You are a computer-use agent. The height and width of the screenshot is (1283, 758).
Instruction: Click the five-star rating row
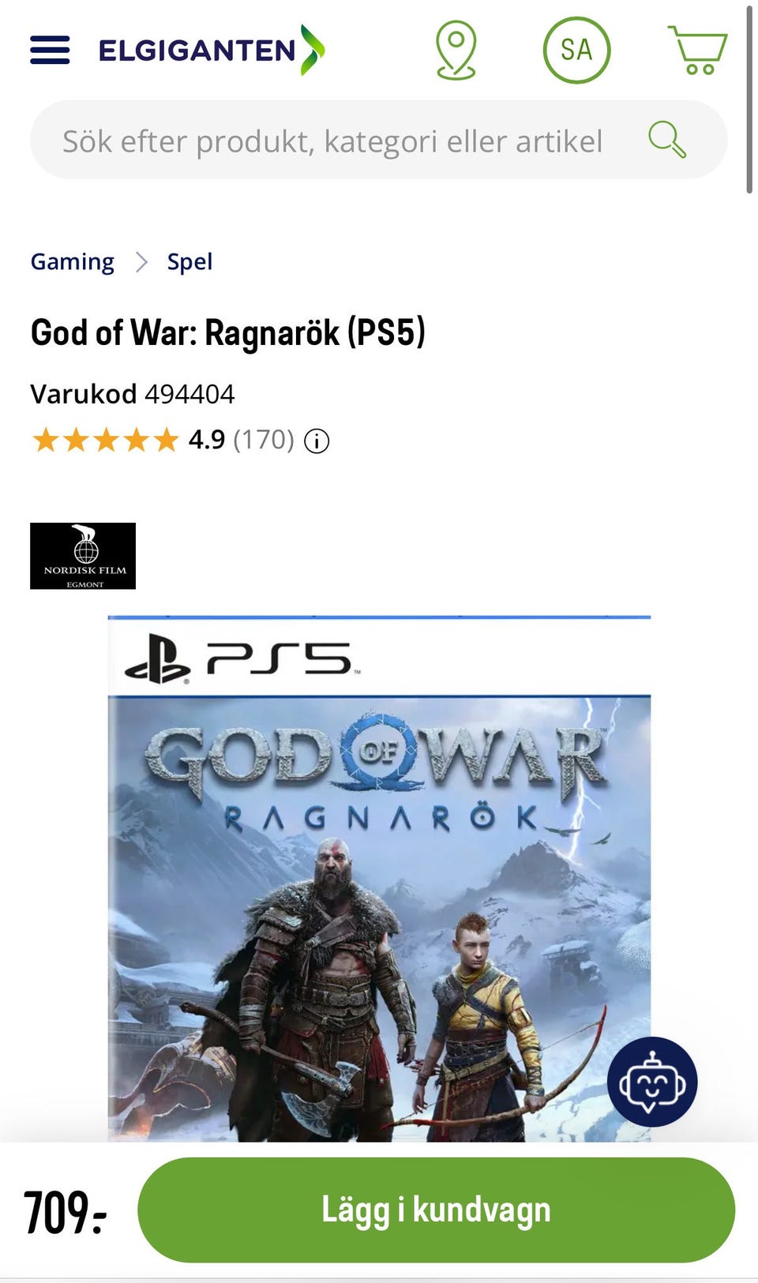click(x=105, y=440)
